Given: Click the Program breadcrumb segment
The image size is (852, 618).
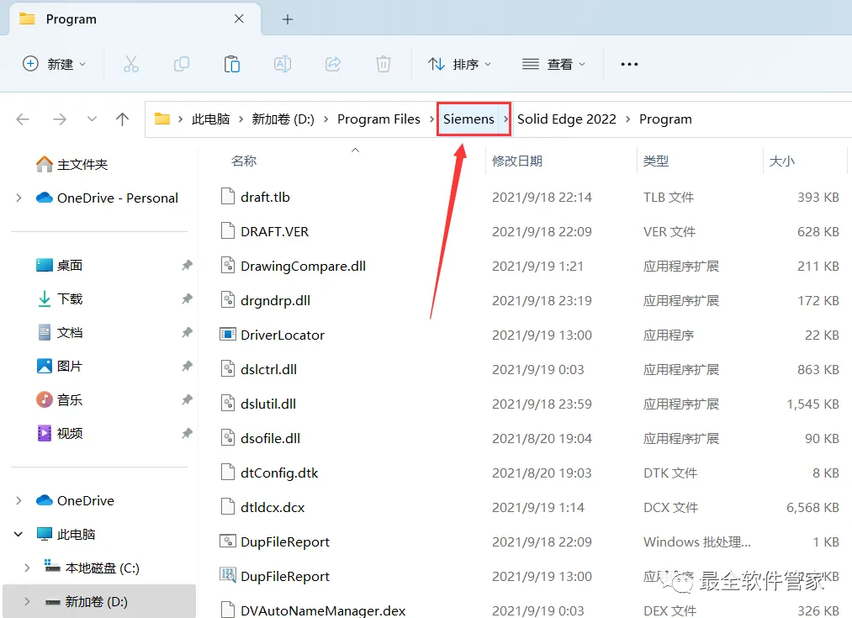Looking at the screenshot, I should pos(665,119).
